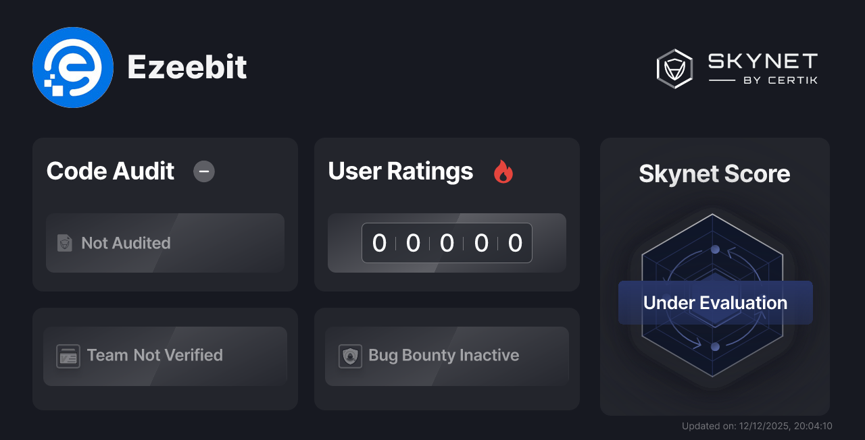Click the Ezeebit circular logo

coord(73,67)
